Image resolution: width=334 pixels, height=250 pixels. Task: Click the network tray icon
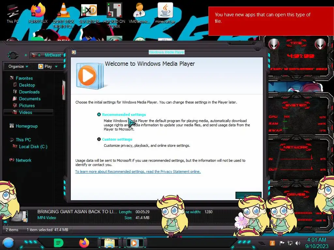290,243
